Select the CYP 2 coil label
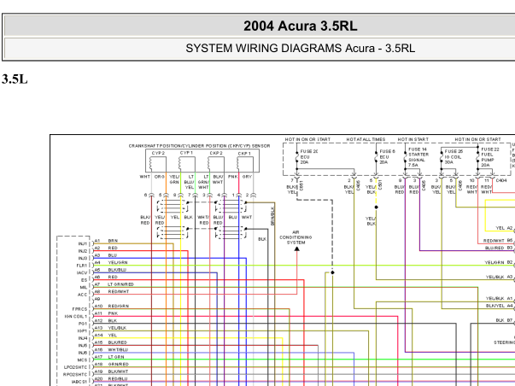The width and height of the screenshot is (515, 386). (158, 153)
